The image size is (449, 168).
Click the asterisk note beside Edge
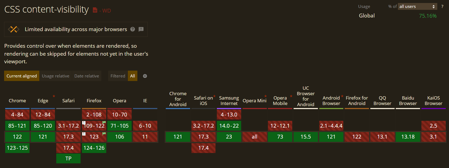point(54,96)
